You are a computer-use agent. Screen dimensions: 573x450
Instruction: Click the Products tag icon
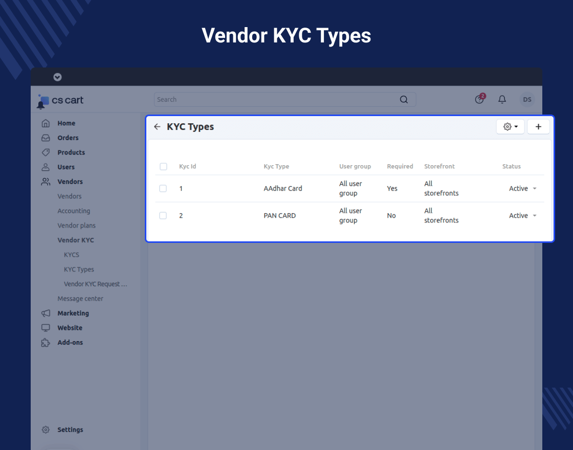click(46, 152)
